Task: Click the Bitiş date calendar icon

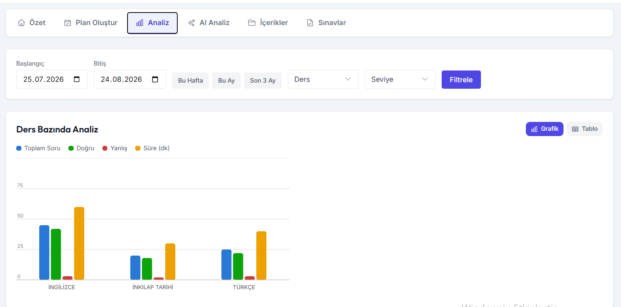Action: [x=155, y=79]
